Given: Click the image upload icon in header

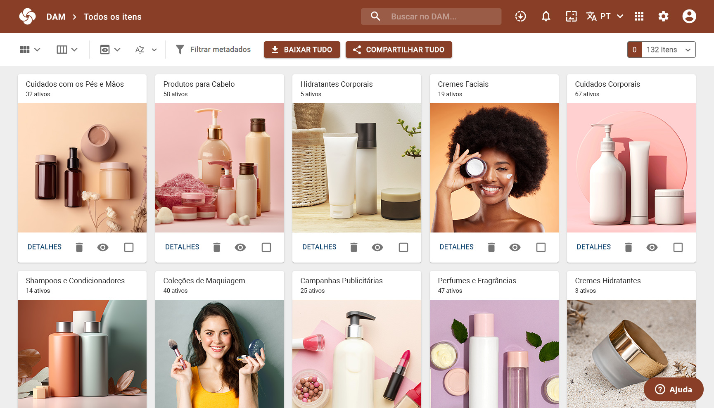Looking at the screenshot, I should 571,17.
